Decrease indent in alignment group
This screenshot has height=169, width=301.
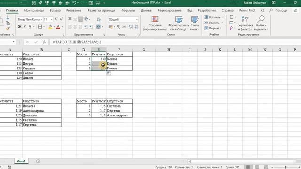(86, 27)
